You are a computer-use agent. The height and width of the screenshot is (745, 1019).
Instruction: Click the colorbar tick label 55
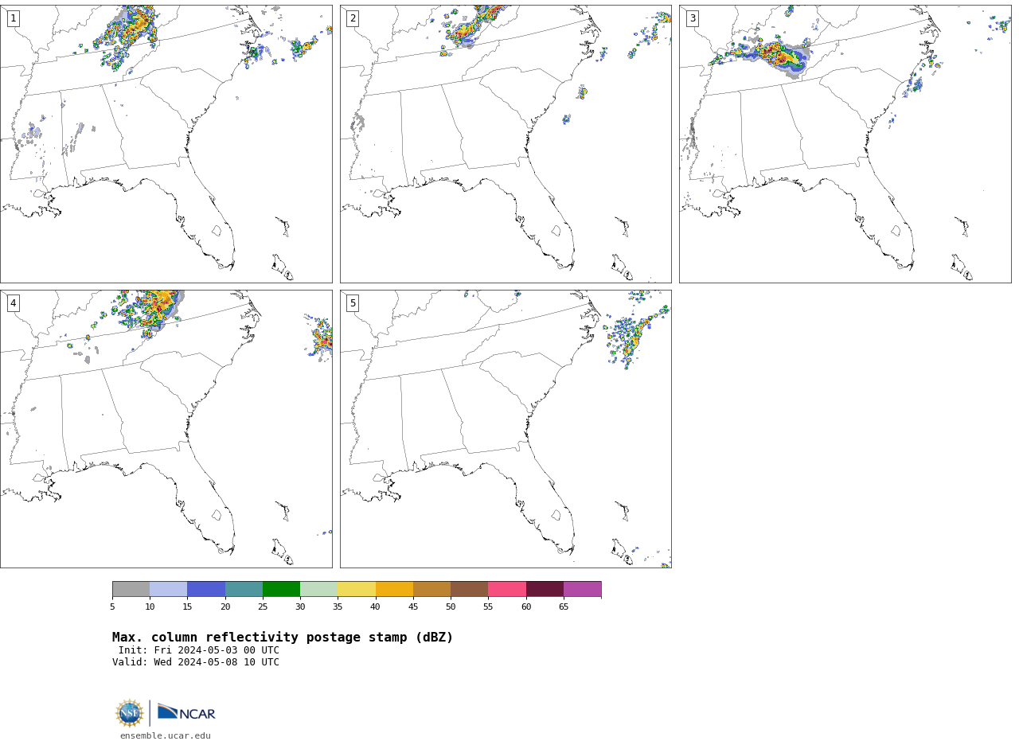[488, 607]
